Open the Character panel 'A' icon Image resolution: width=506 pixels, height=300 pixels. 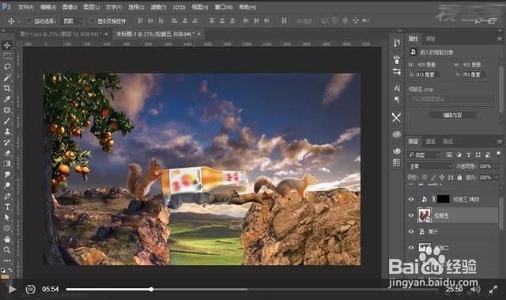(x=397, y=88)
